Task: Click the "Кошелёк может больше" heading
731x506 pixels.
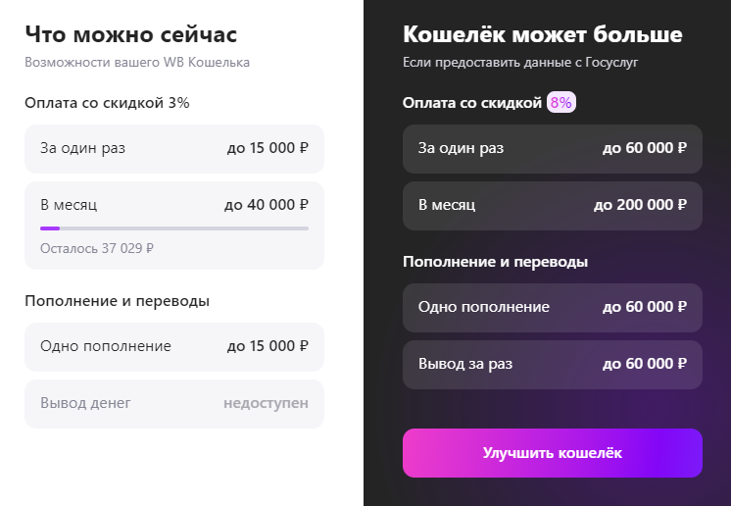Action: click(542, 35)
